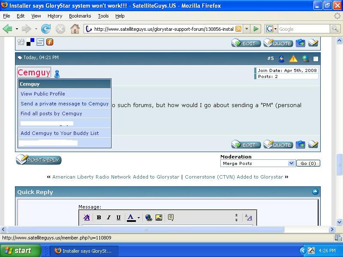Click the orange 'f' bookmark icon
343x257 pixels.
click(x=50, y=42)
